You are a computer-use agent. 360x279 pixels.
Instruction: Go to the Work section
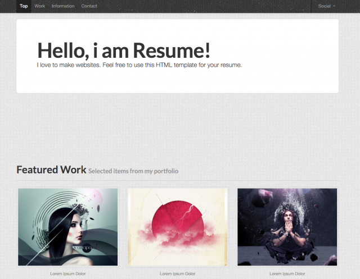pos(39,6)
